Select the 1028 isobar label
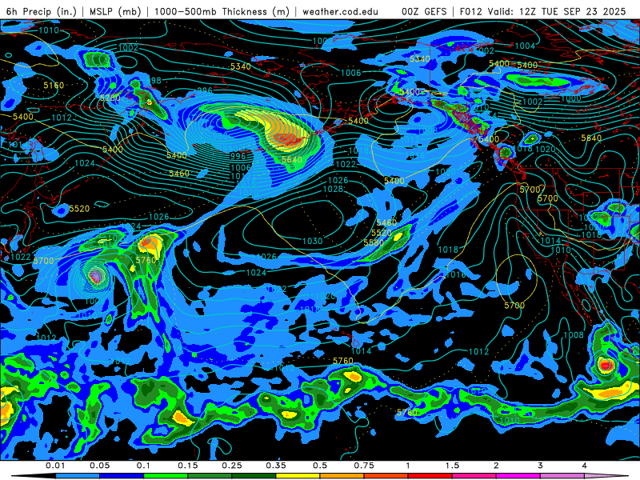 333,189
